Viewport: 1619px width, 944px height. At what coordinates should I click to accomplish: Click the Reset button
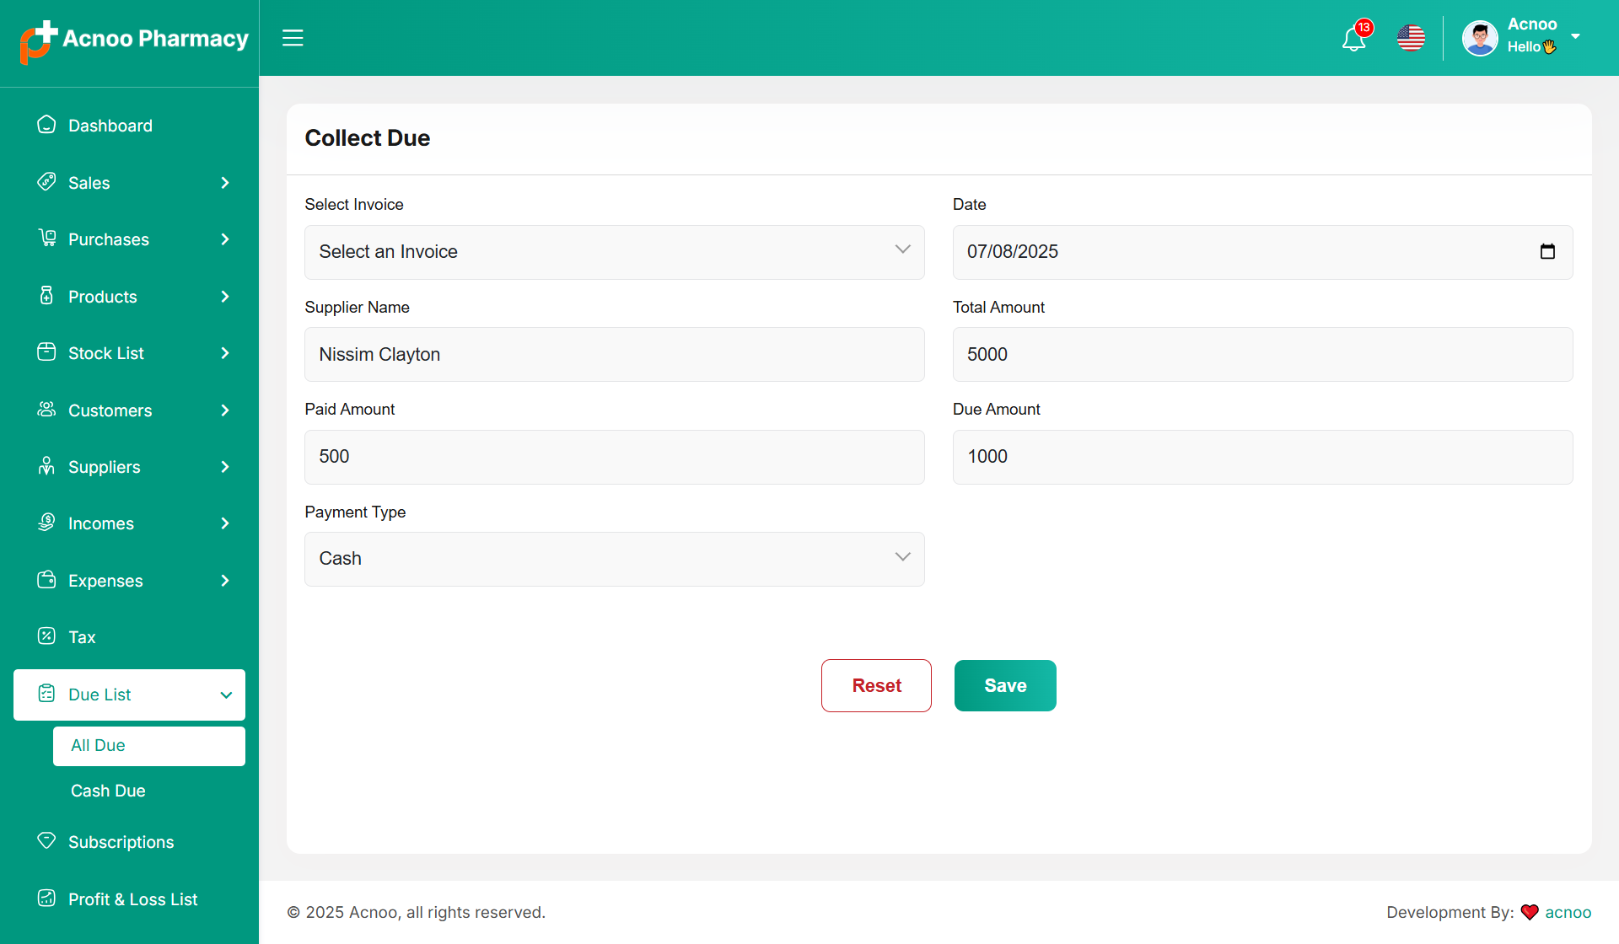point(876,685)
